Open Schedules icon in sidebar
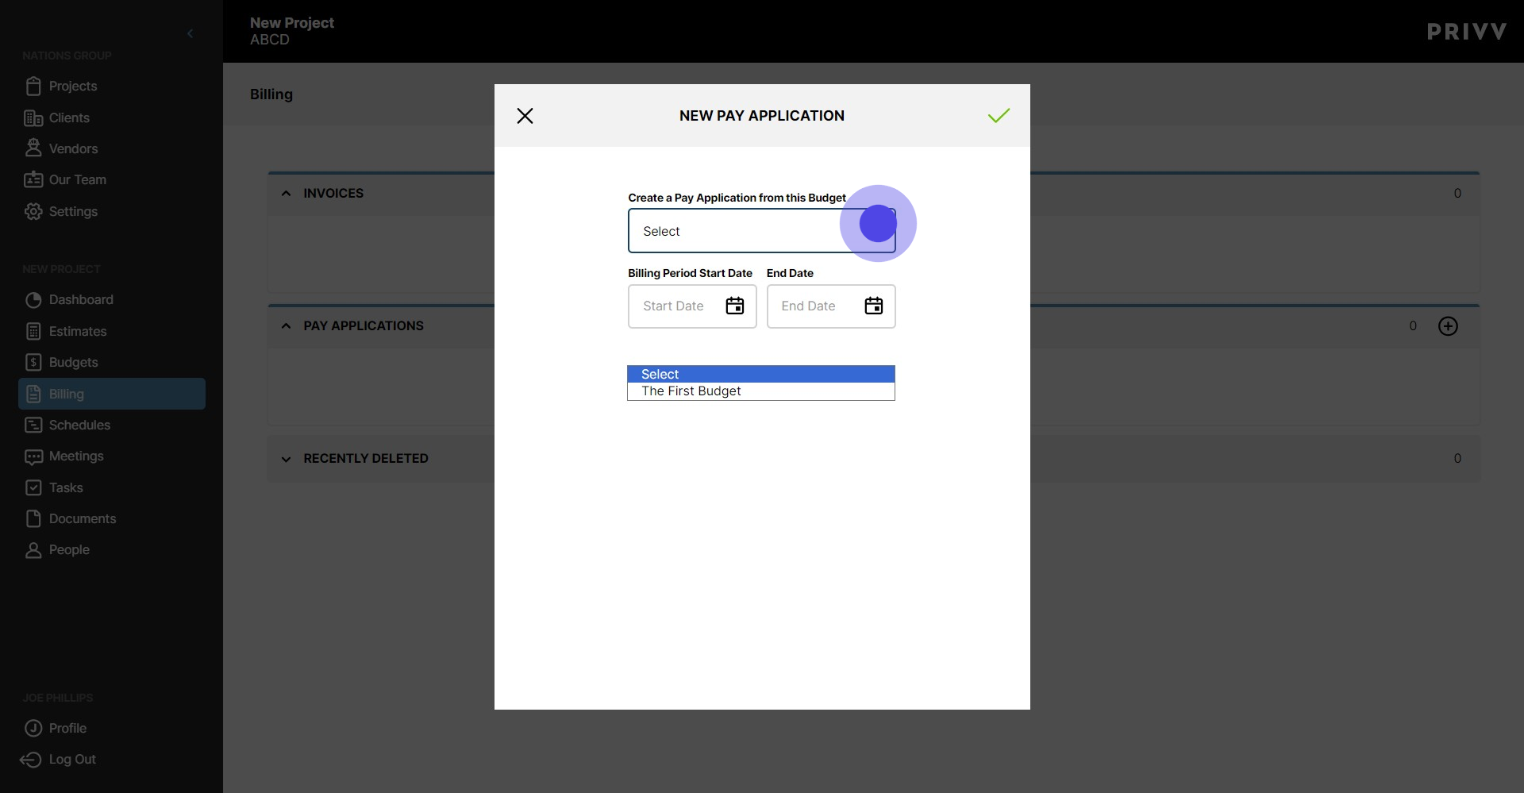Image resolution: width=1524 pixels, height=793 pixels. [x=33, y=425]
